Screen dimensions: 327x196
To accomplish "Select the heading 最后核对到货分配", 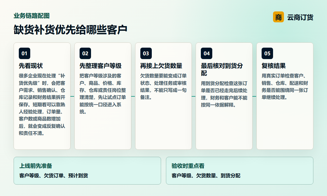I will click(222, 70).
